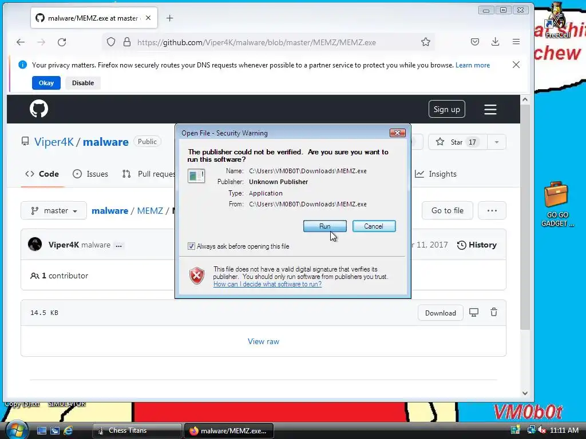Click the Okay button in privacy notice
Viewport: 586px width, 439px height.
click(x=46, y=83)
